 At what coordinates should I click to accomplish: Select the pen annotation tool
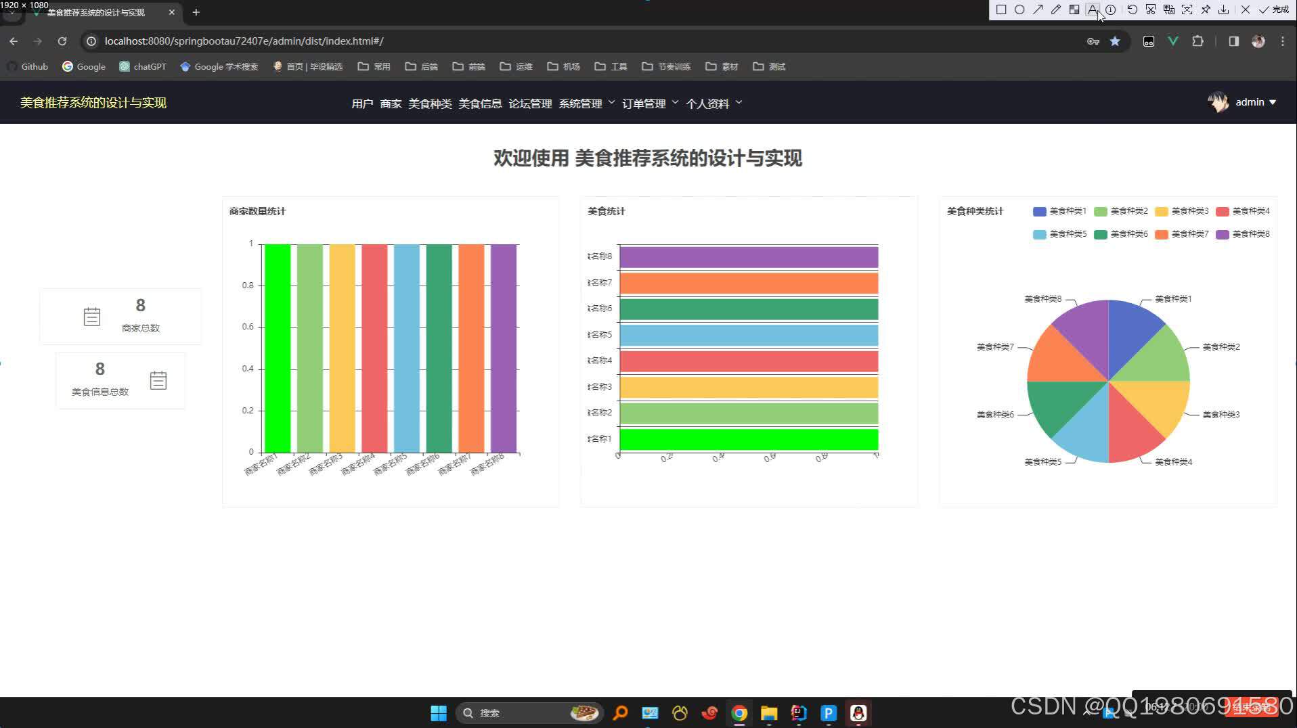(x=1056, y=9)
